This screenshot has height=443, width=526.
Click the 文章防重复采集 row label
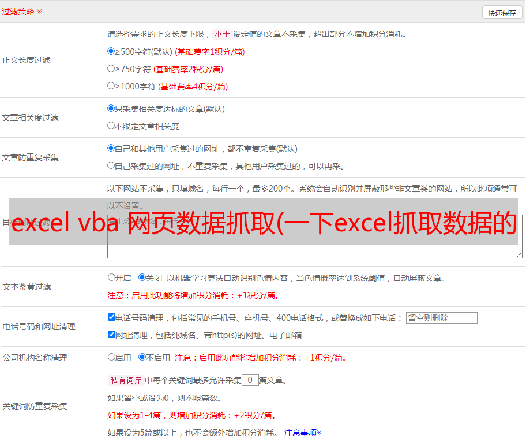30,157
